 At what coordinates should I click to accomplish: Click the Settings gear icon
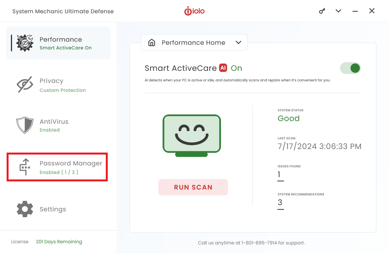pyautogui.click(x=25, y=209)
